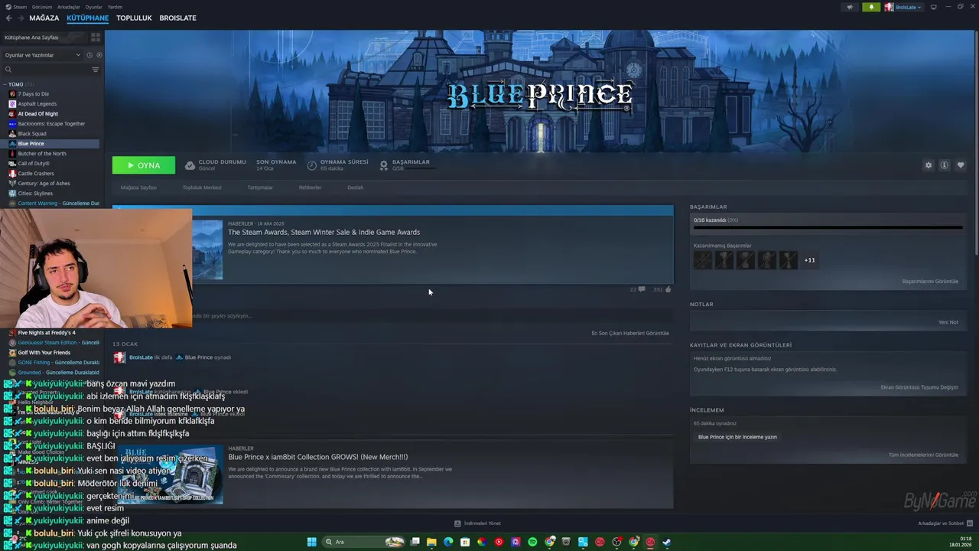The image size is (979, 551).
Task: Click Başarımlarımı Görüntüle link
Action: pyautogui.click(x=930, y=282)
